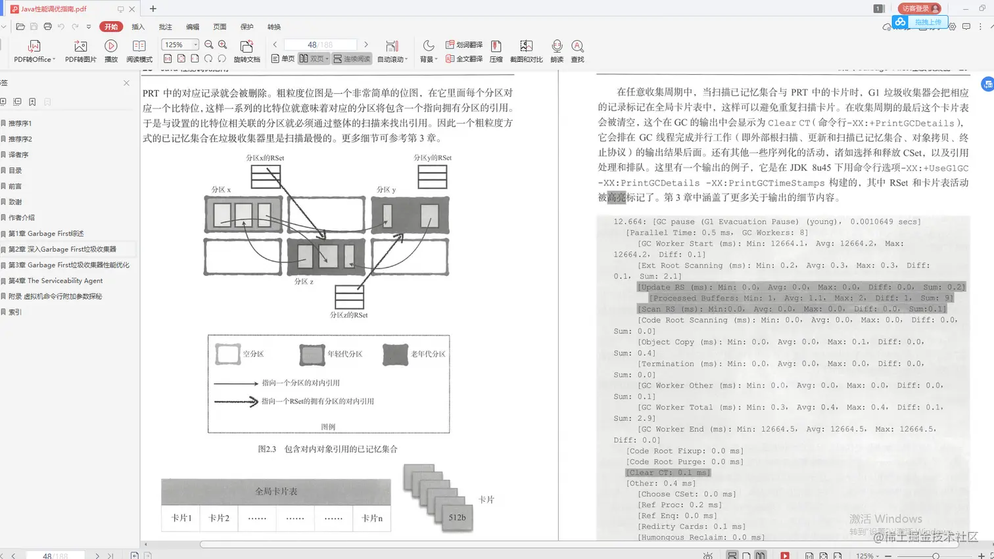Click the red play button in status bar
Viewport: 994px width, 559px height.
point(785,556)
